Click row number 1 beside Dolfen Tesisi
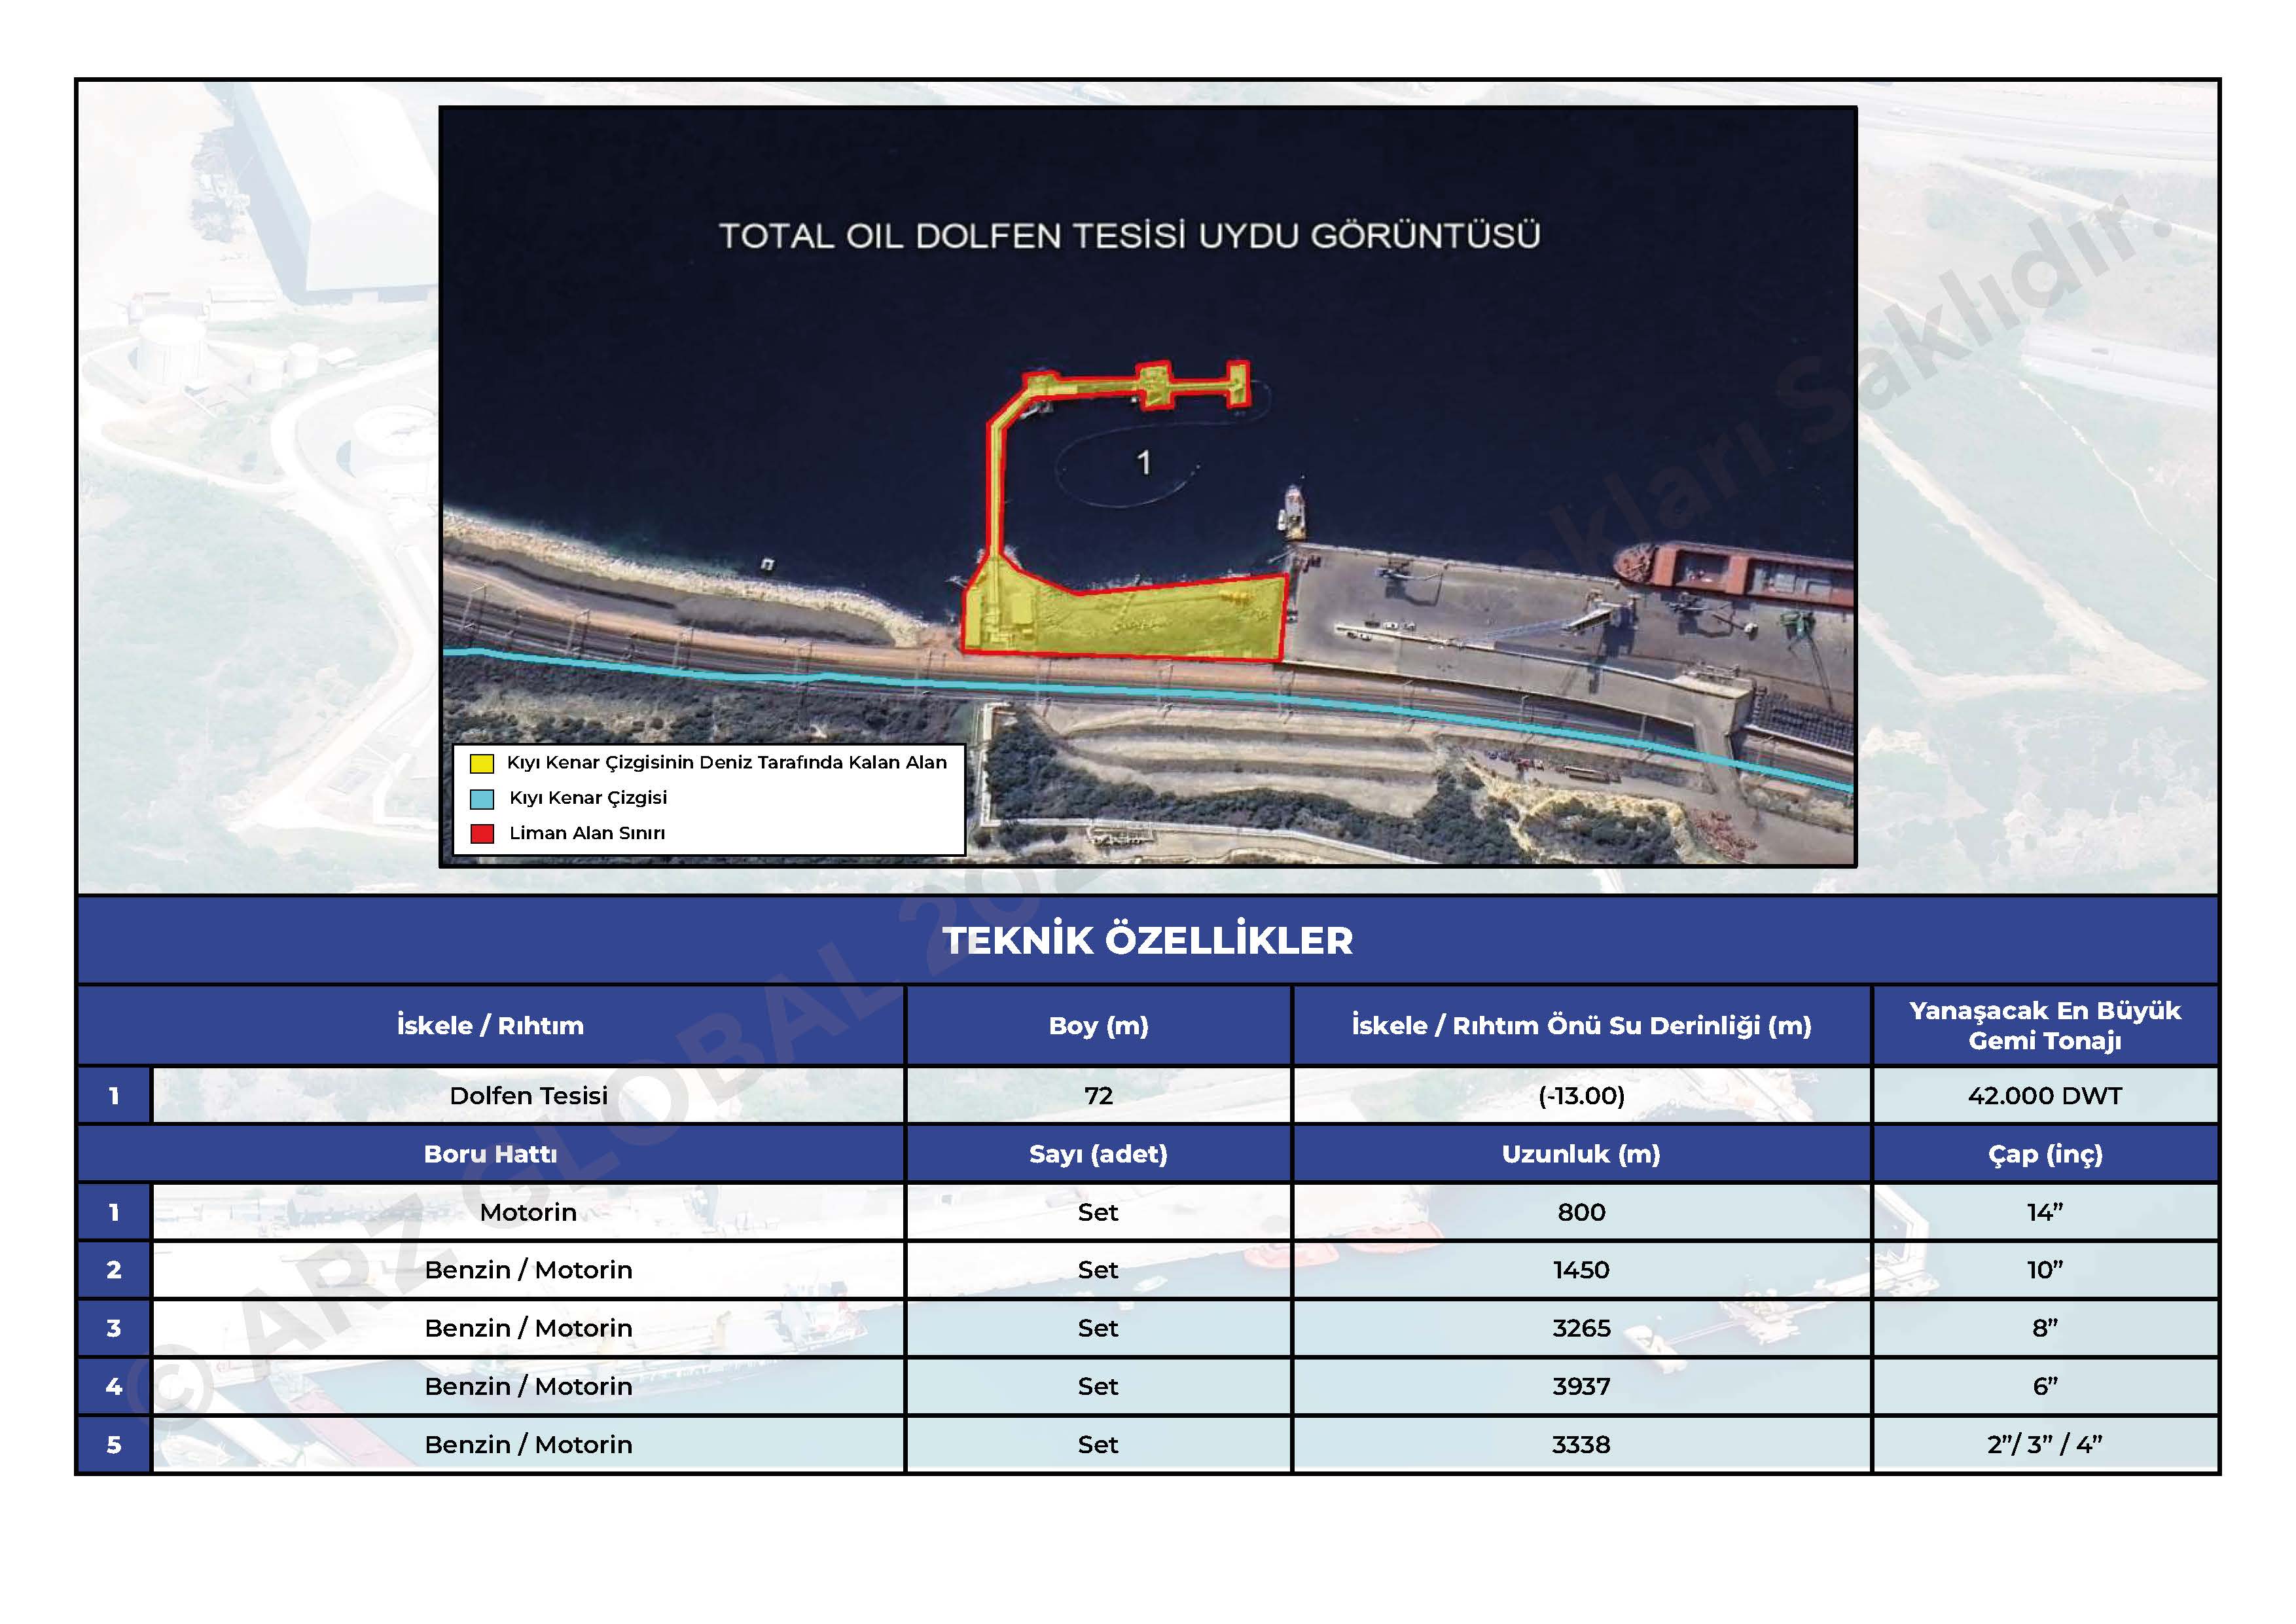2296x1624 pixels. click(114, 1096)
